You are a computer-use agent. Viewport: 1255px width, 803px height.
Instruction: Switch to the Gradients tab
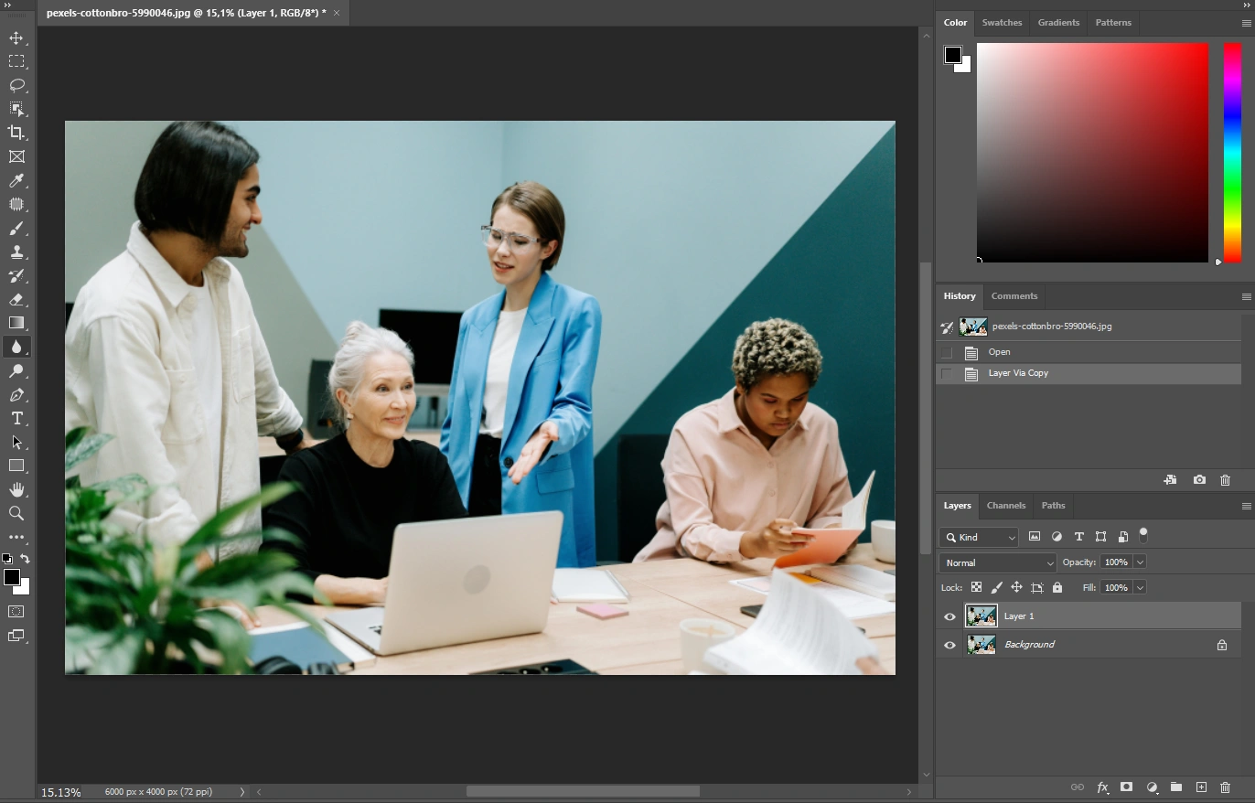1058,22
